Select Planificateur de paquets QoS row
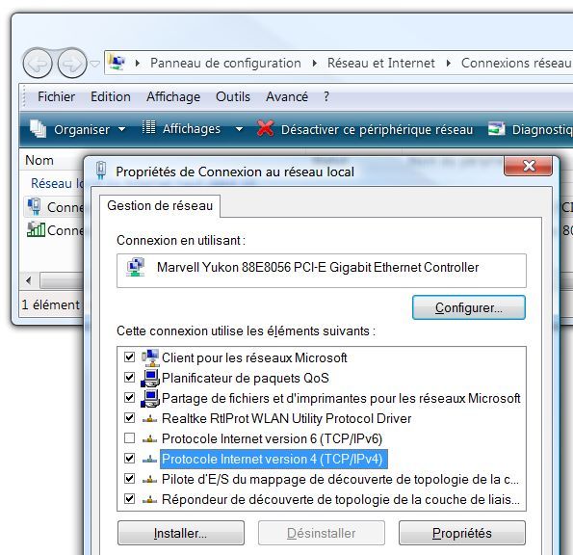 coord(246,378)
